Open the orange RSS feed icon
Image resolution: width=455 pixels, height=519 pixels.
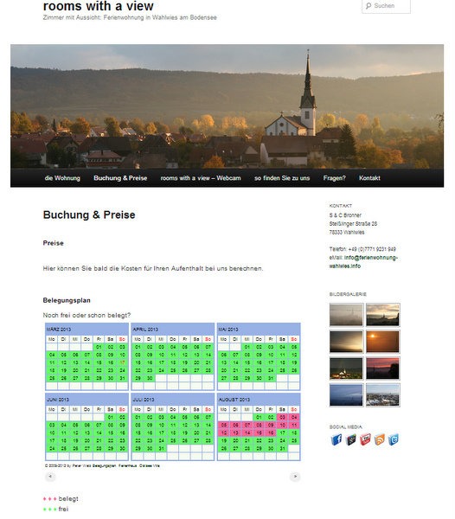(379, 439)
